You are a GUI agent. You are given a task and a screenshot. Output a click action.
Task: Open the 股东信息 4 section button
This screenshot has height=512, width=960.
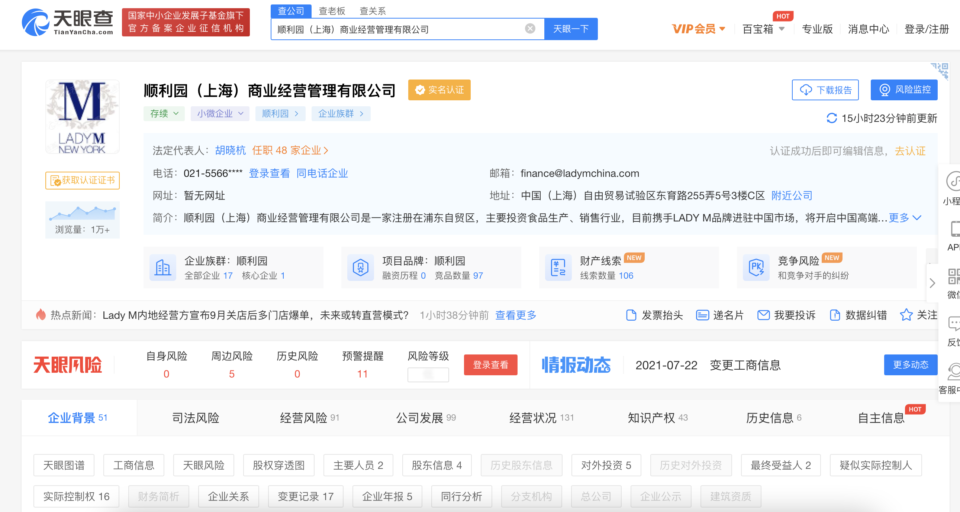point(437,465)
